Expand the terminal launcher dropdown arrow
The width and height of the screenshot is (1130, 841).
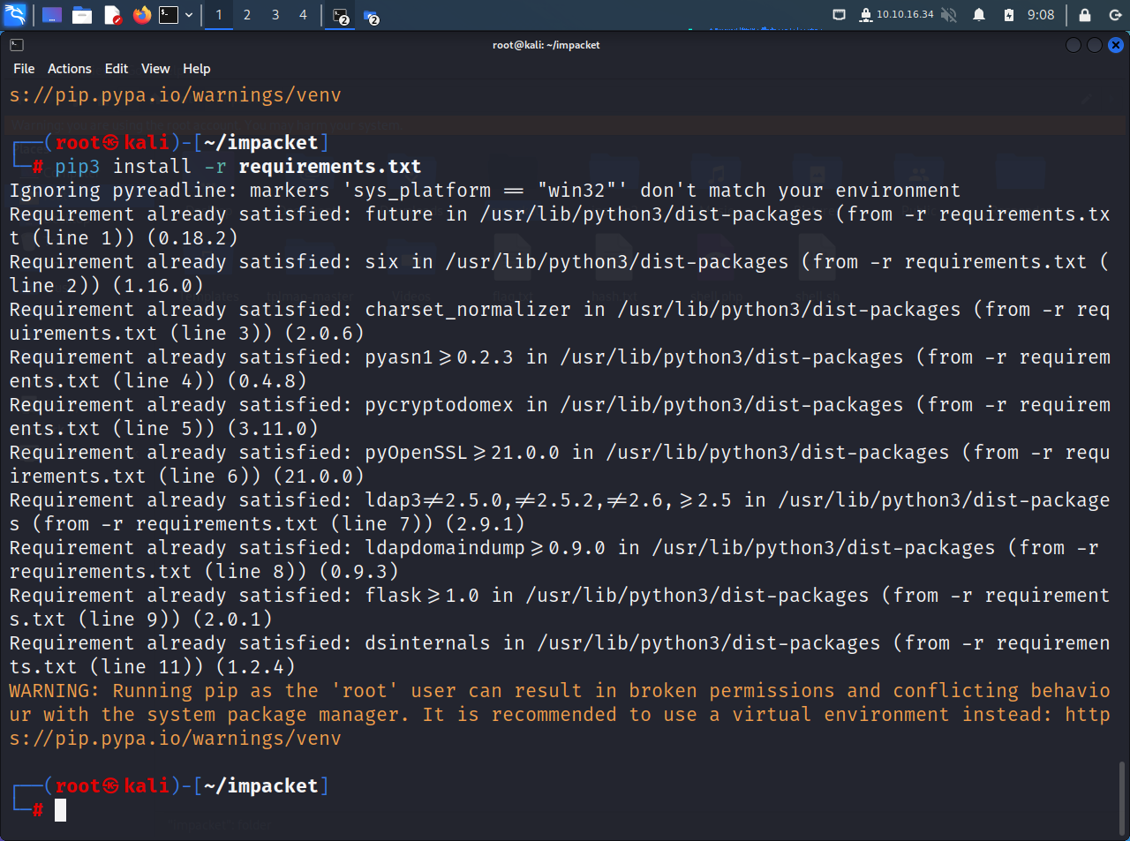pyautogui.click(x=189, y=15)
